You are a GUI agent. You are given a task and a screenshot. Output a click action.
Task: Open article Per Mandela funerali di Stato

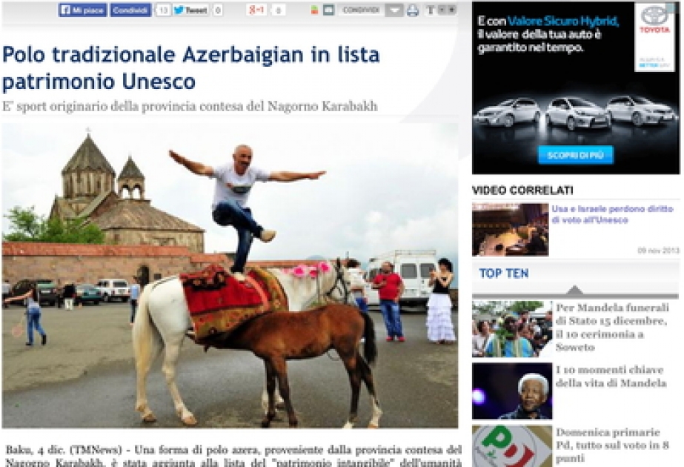pyautogui.click(x=612, y=328)
